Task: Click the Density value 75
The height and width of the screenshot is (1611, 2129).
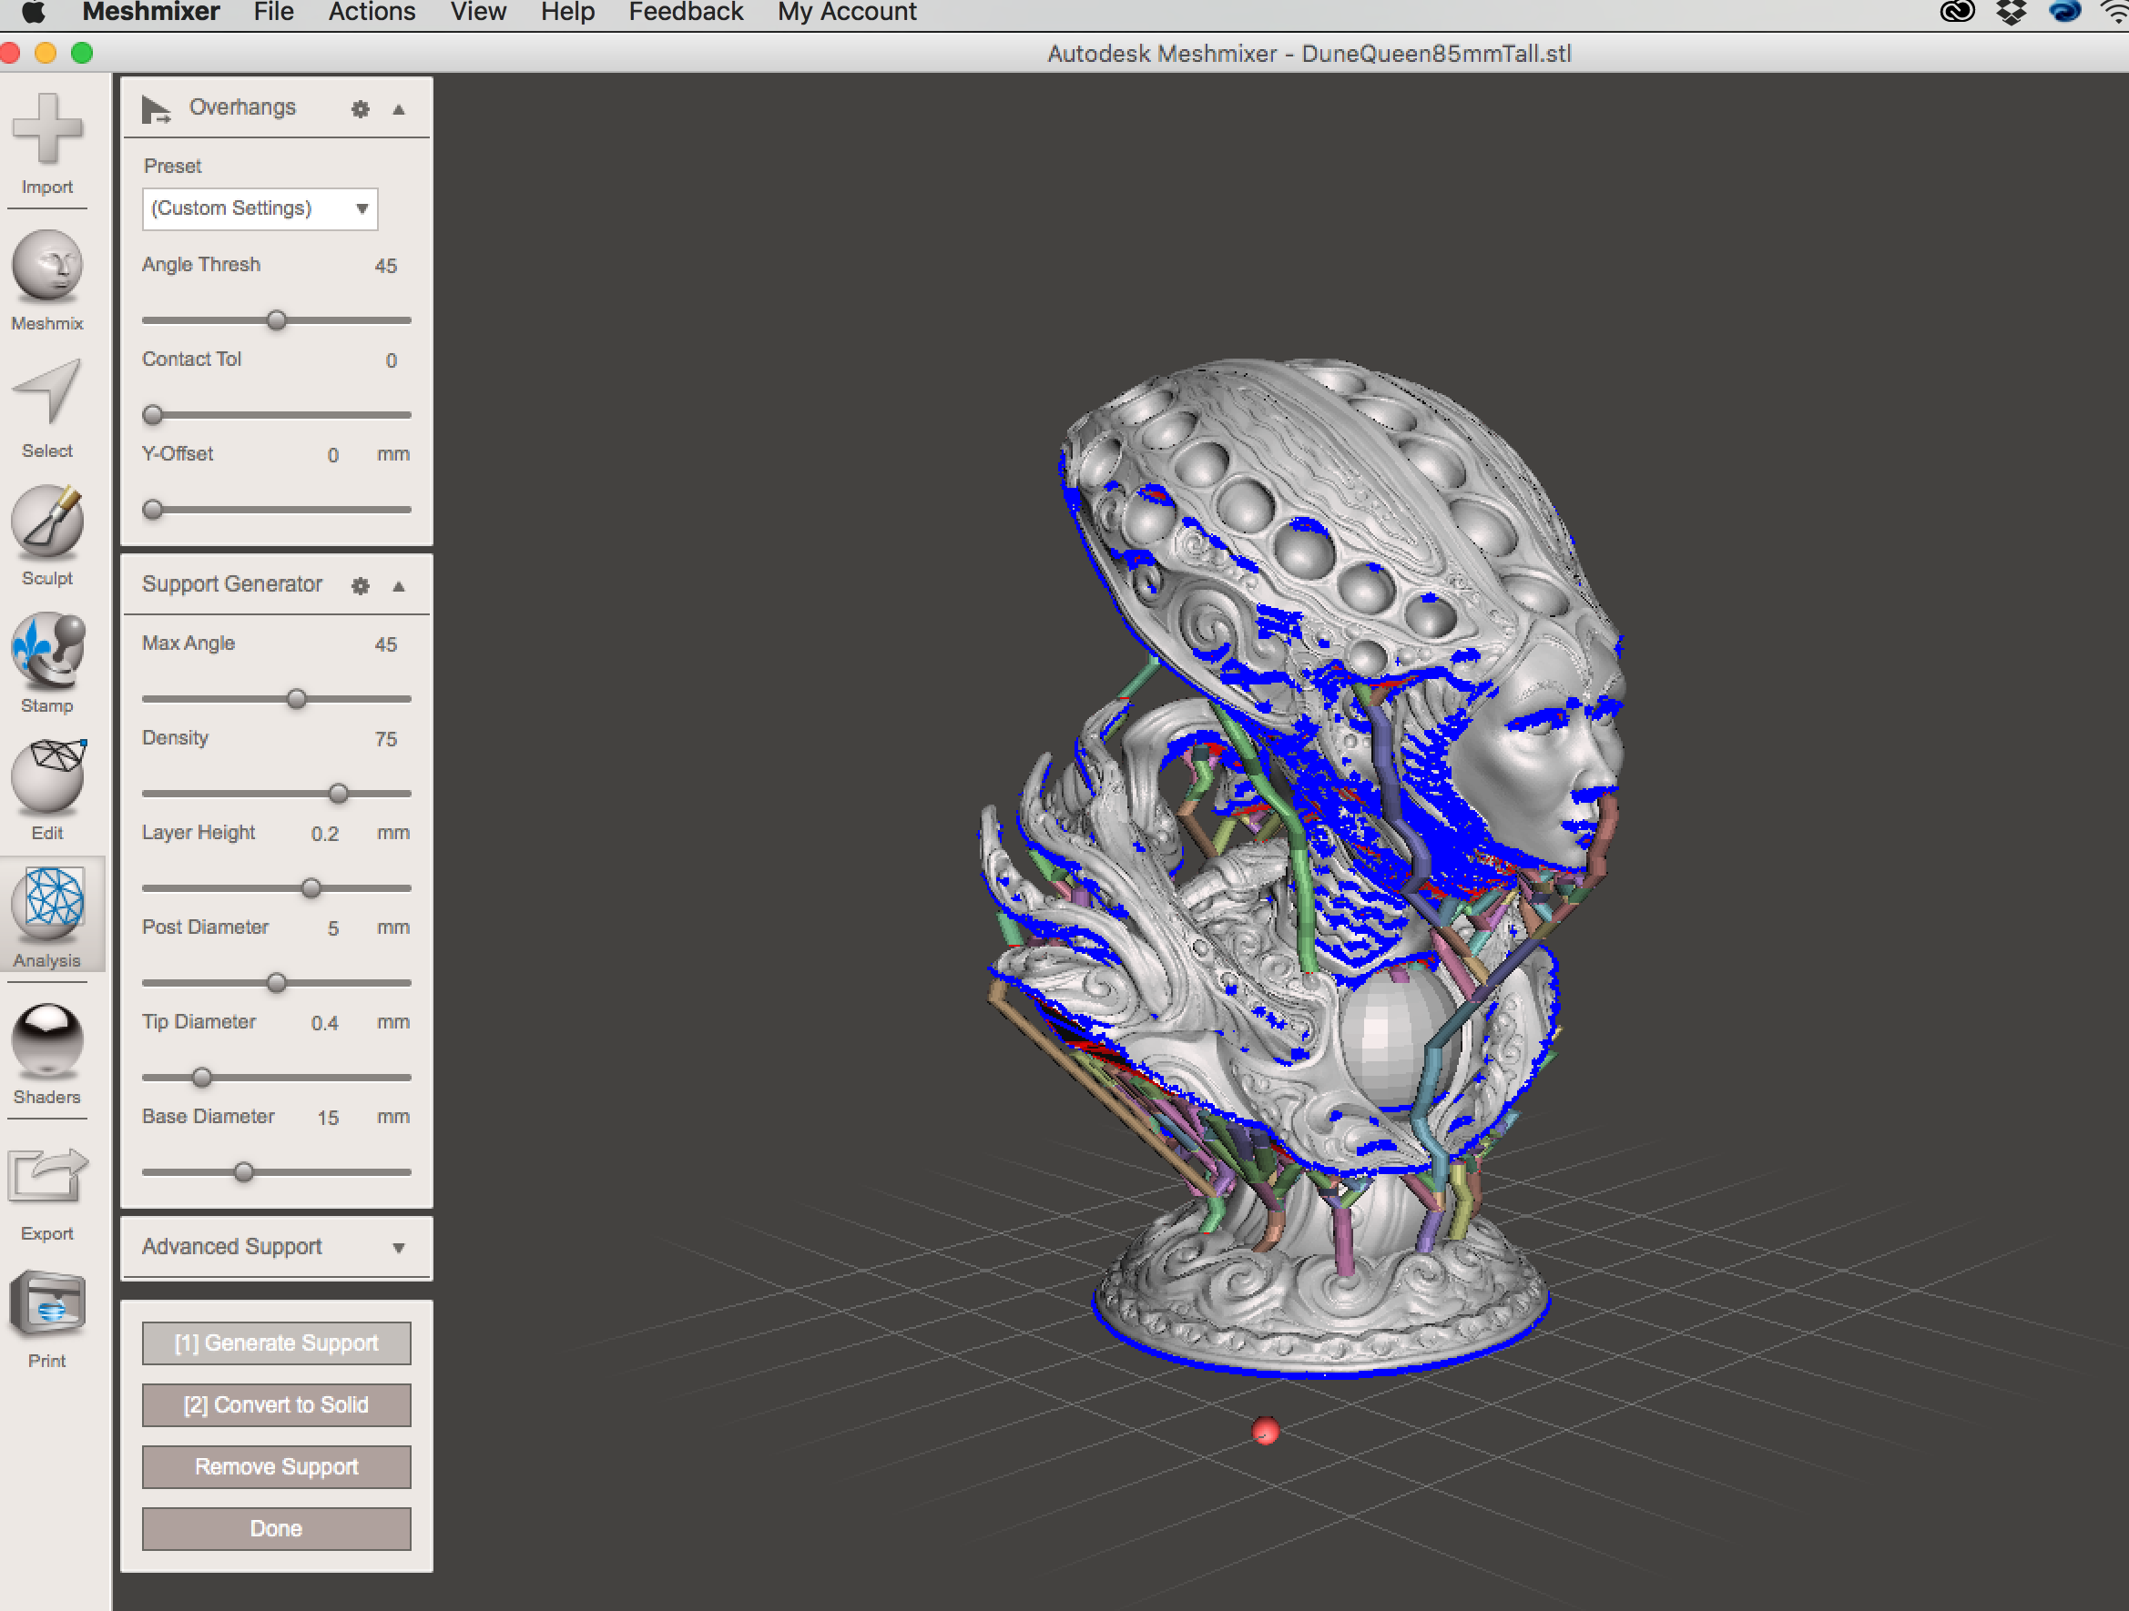Action: click(x=385, y=740)
